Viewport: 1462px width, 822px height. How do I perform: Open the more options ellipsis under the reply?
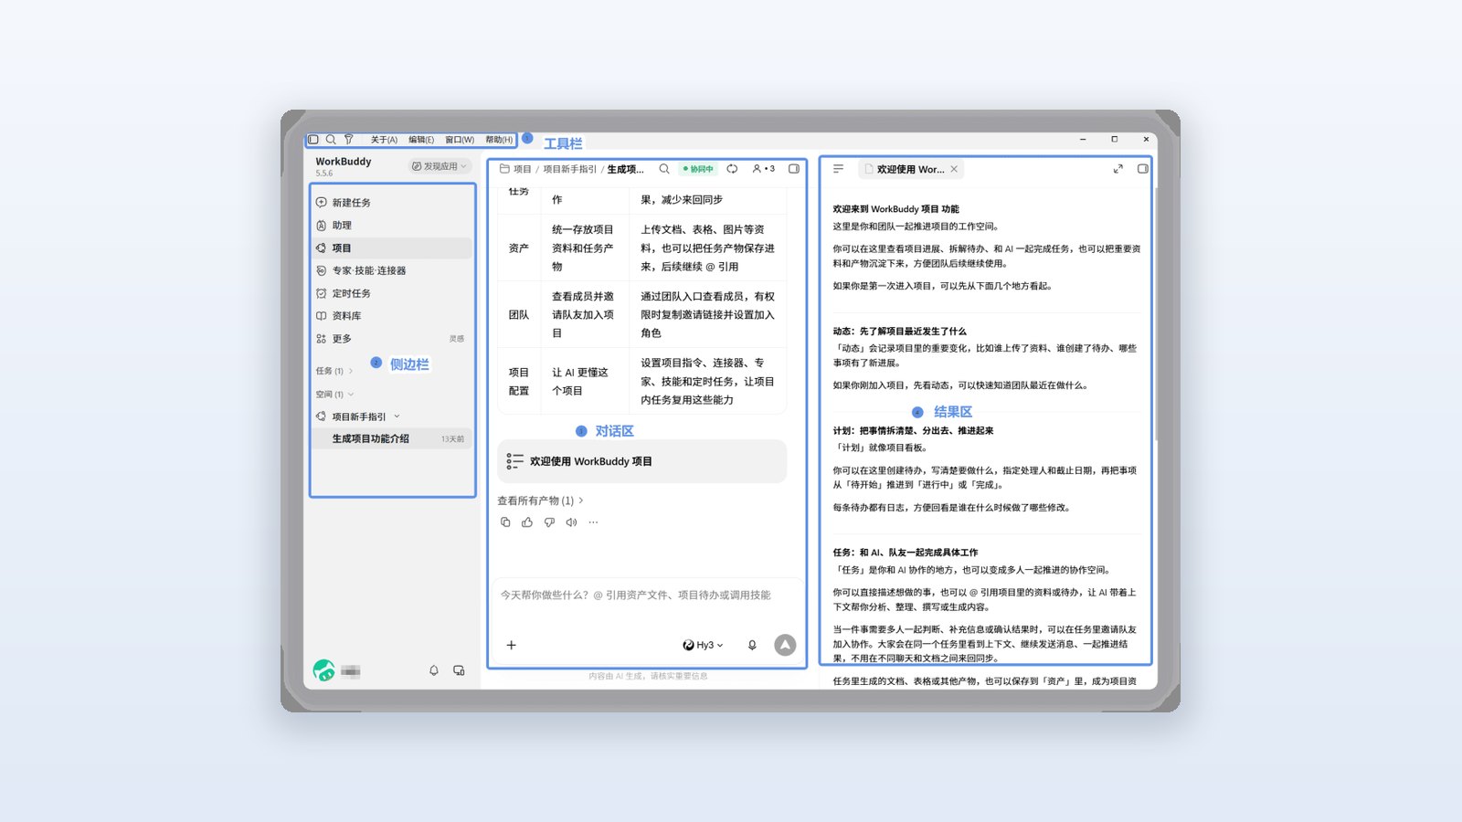click(x=593, y=522)
